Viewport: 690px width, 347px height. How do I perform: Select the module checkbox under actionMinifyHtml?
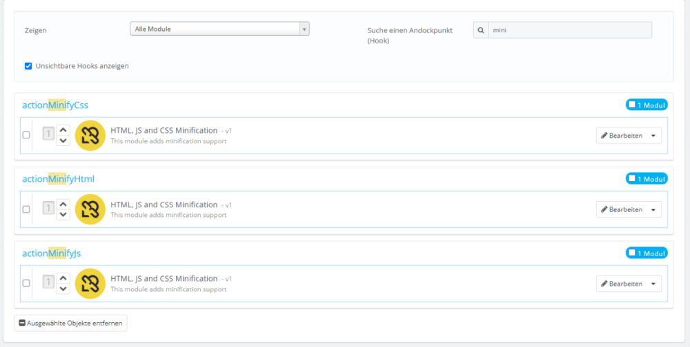tap(26, 209)
